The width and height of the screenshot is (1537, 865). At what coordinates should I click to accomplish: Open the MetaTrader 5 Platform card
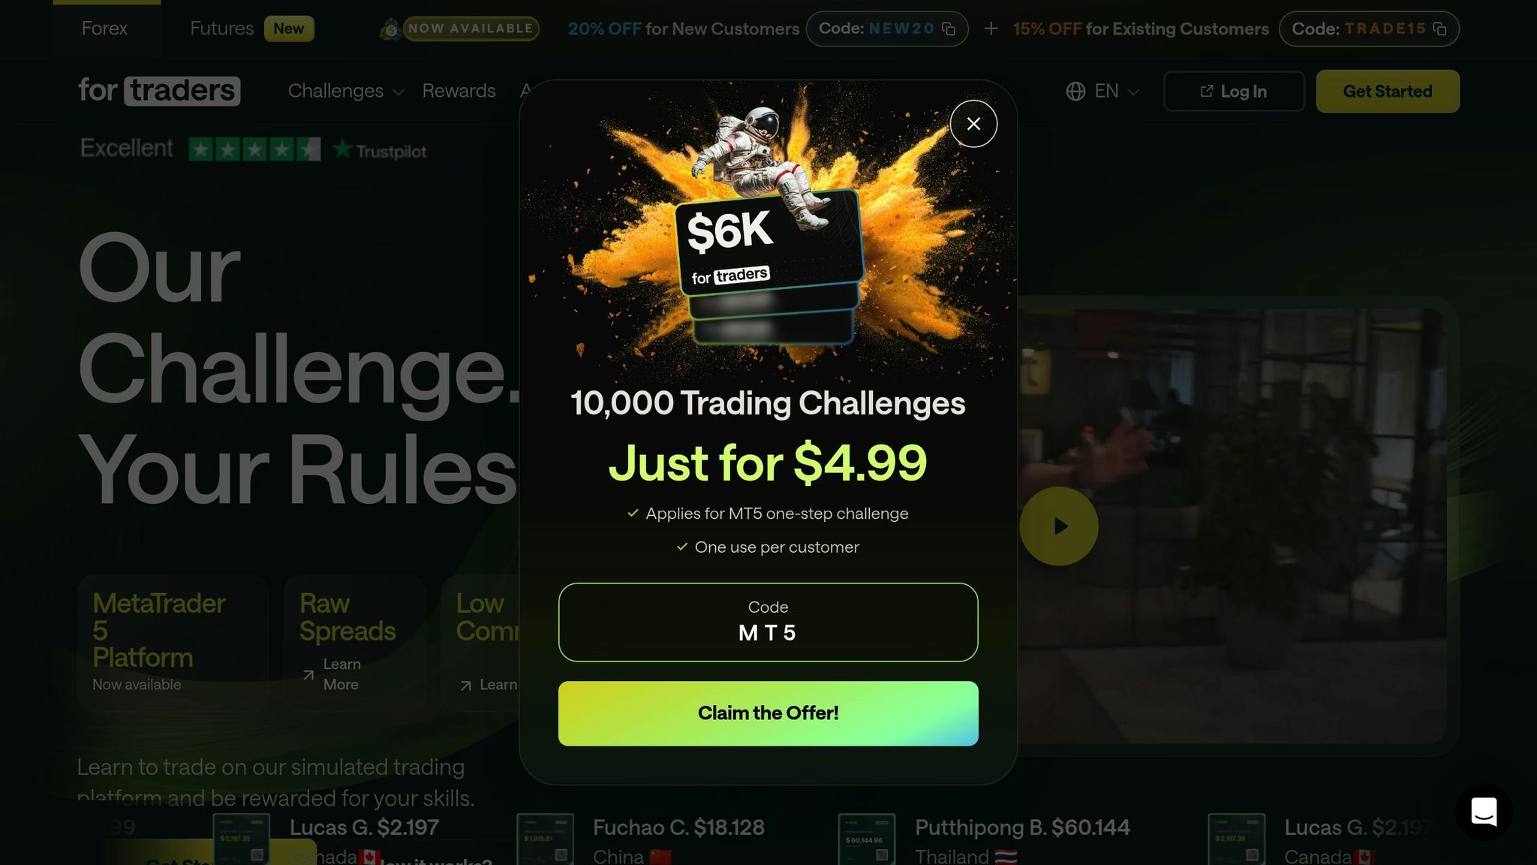point(173,643)
